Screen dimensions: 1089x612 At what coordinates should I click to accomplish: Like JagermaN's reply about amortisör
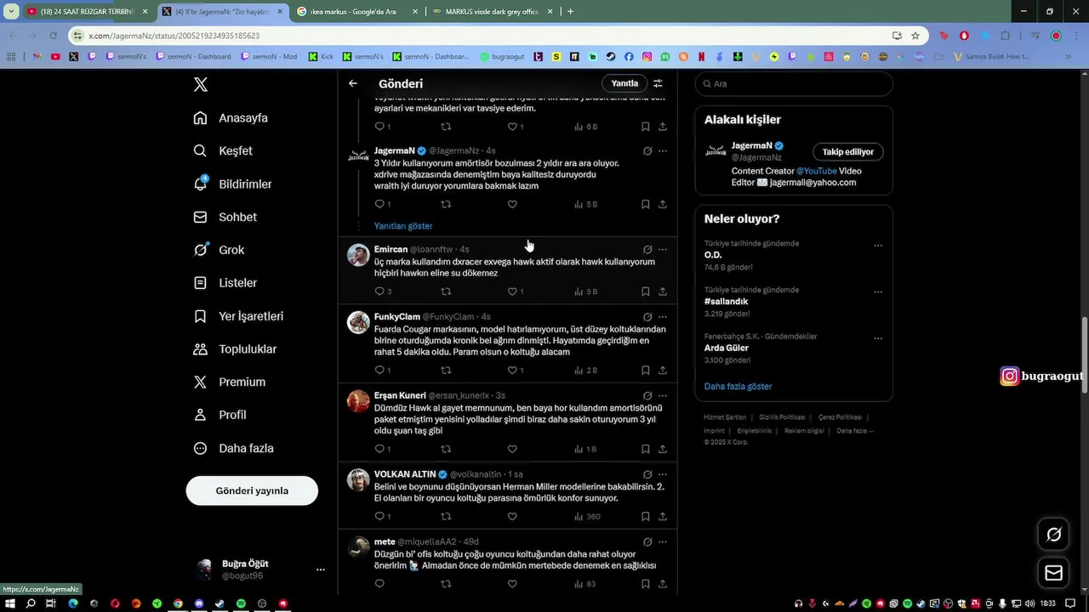[x=512, y=204]
